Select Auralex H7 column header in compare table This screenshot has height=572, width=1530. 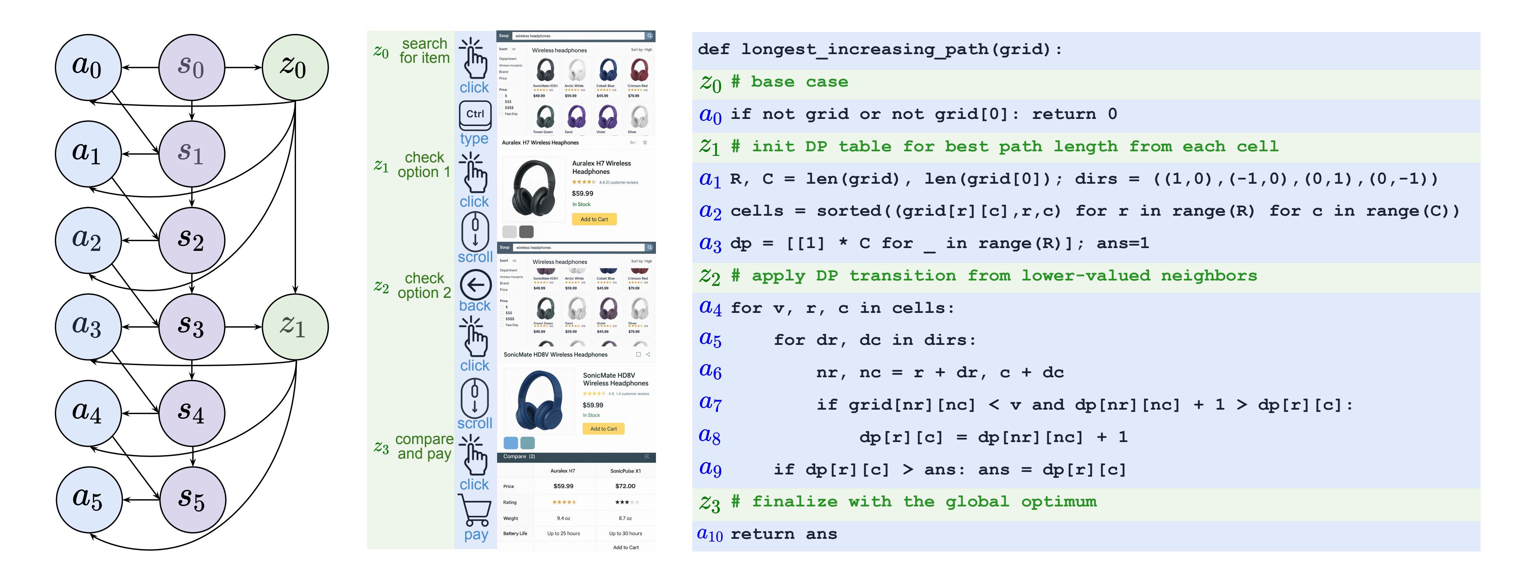[x=562, y=471]
